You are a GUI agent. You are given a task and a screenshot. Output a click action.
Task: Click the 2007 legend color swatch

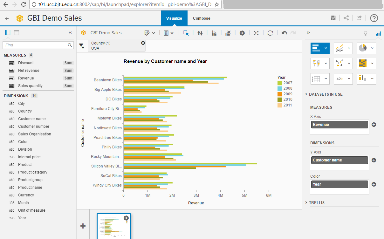pos(280,83)
